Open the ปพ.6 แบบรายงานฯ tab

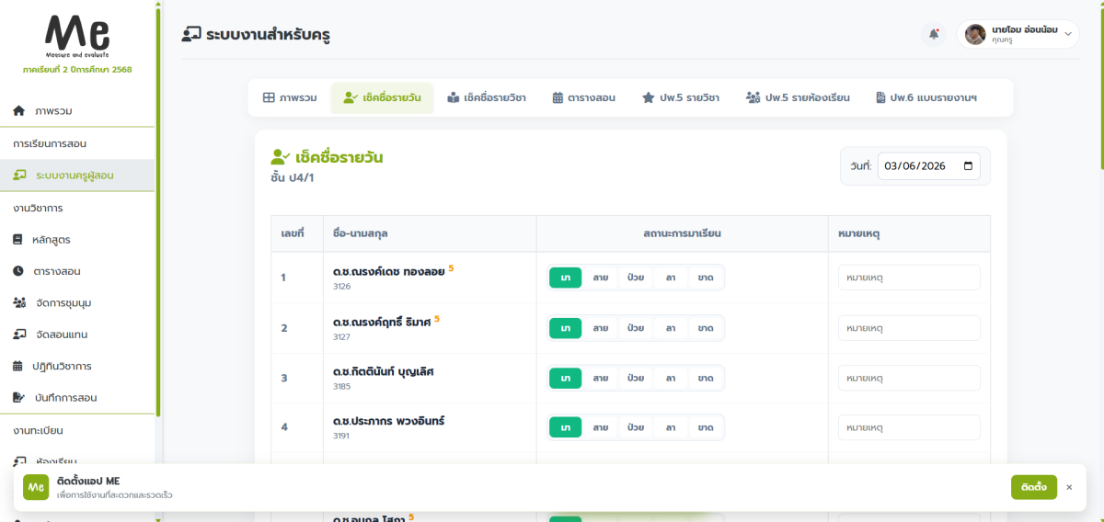926,97
